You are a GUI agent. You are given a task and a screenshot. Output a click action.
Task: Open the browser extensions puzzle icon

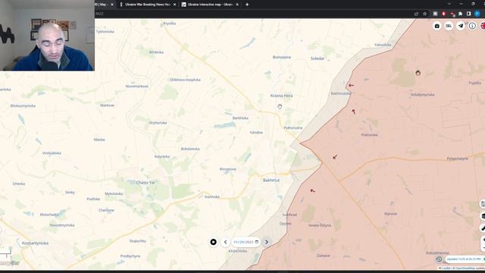460,14
